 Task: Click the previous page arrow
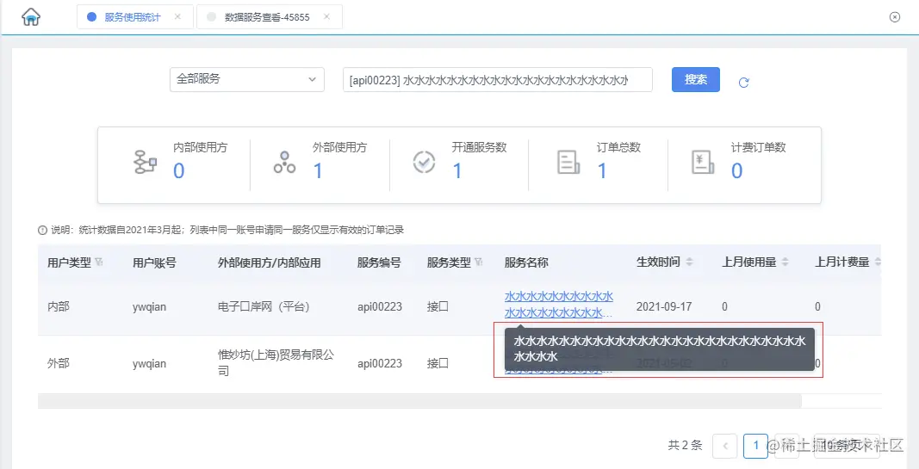pyautogui.click(x=725, y=446)
